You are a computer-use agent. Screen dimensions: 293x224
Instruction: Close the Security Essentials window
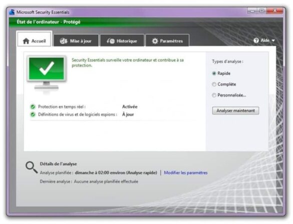pos(274,11)
